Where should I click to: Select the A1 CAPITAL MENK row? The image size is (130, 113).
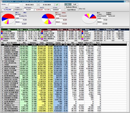(64, 54)
